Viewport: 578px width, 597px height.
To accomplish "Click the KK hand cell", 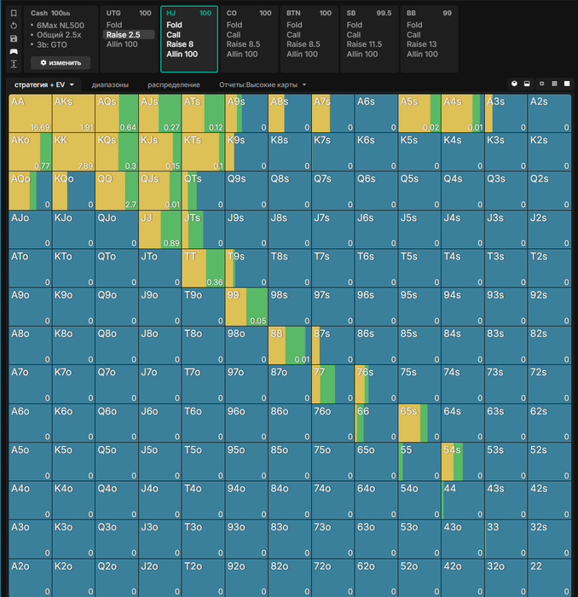I will tap(73, 152).
